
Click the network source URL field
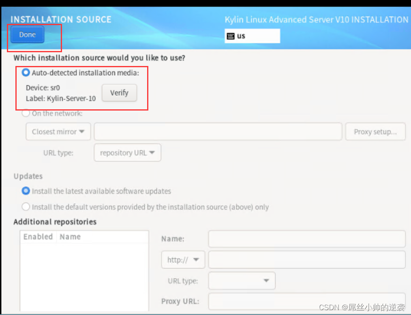click(218, 132)
